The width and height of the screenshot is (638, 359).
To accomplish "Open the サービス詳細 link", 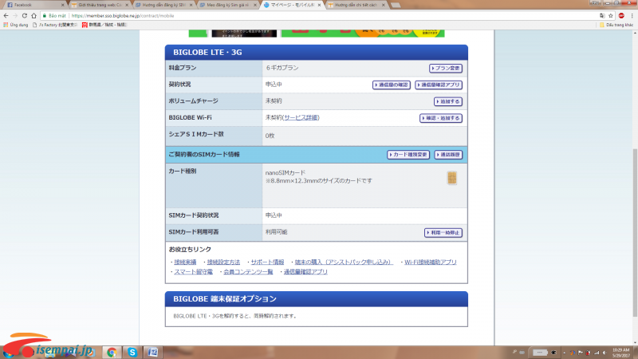I will click(x=301, y=117).
